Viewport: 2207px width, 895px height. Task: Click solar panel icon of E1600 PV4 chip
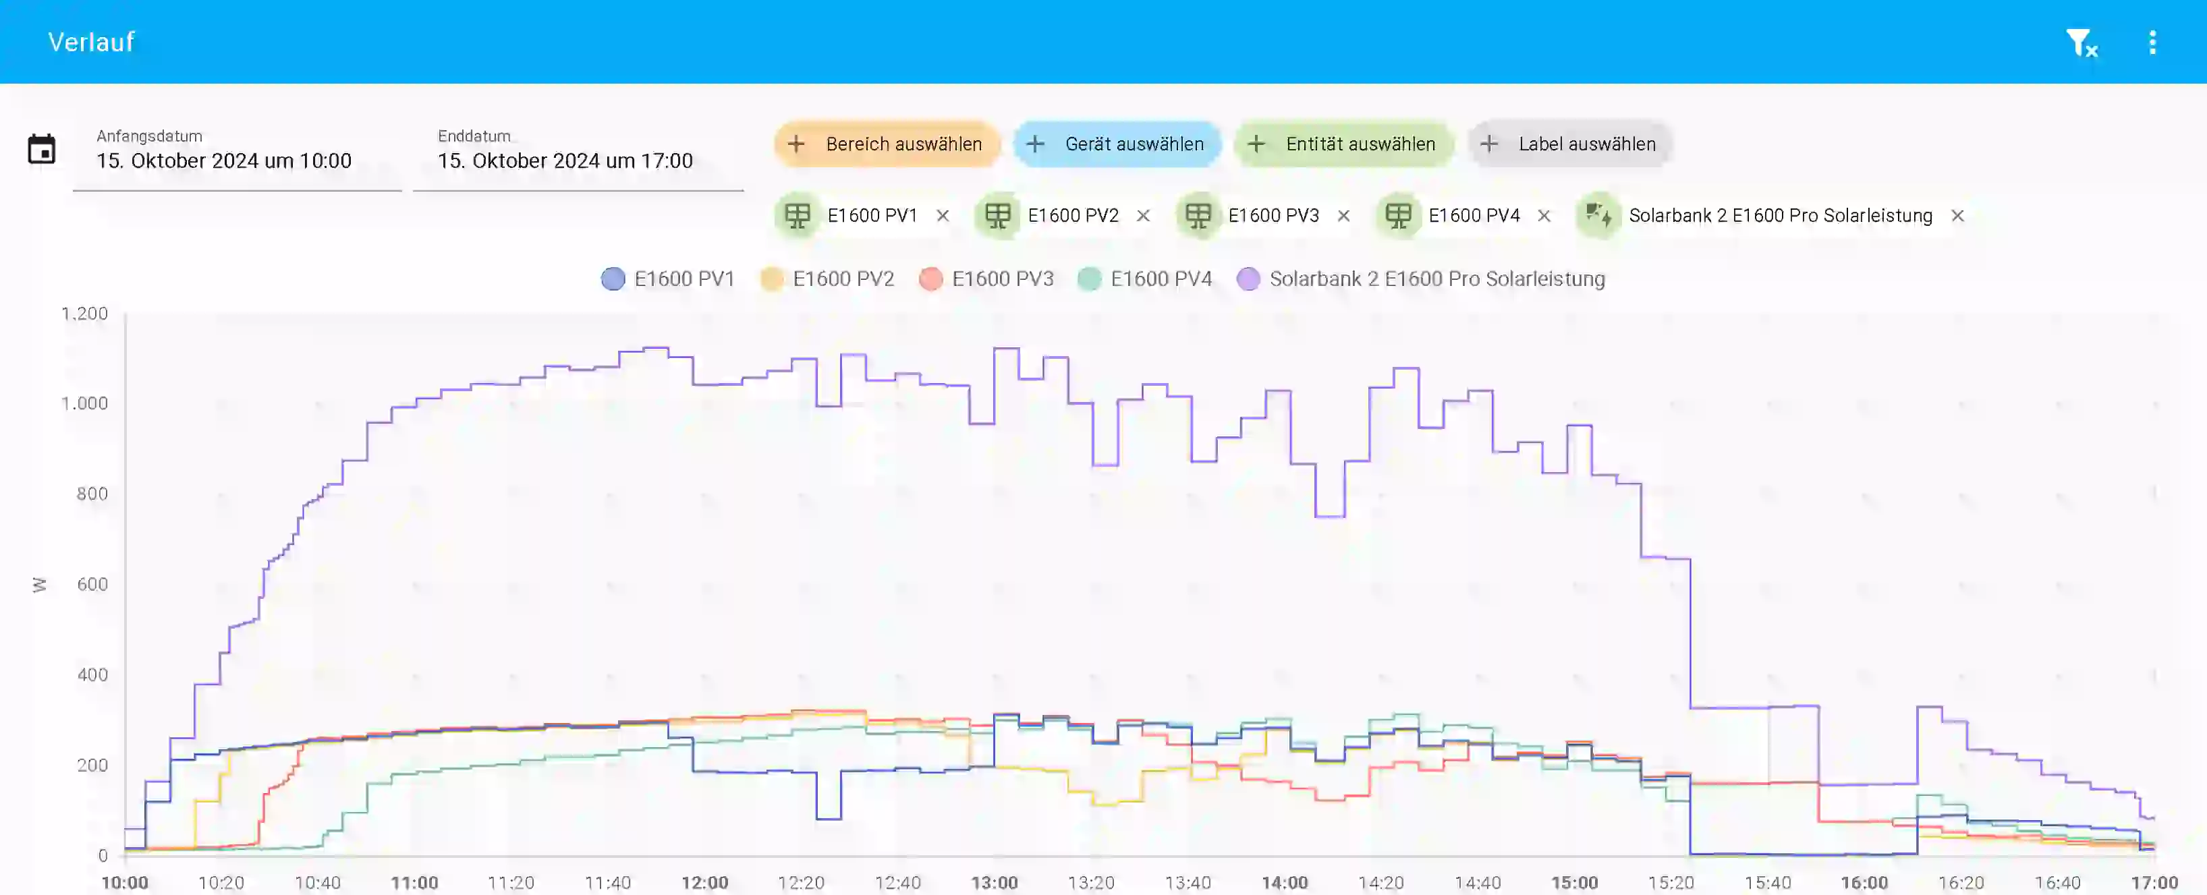tap(1399, 216)
